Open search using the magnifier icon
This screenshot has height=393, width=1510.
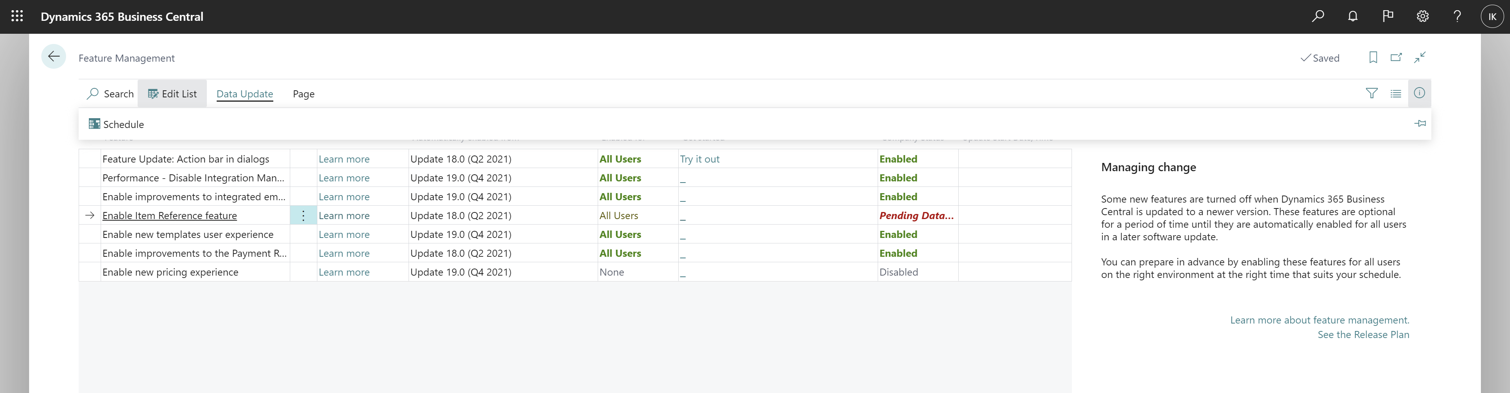pos(1318,16)
